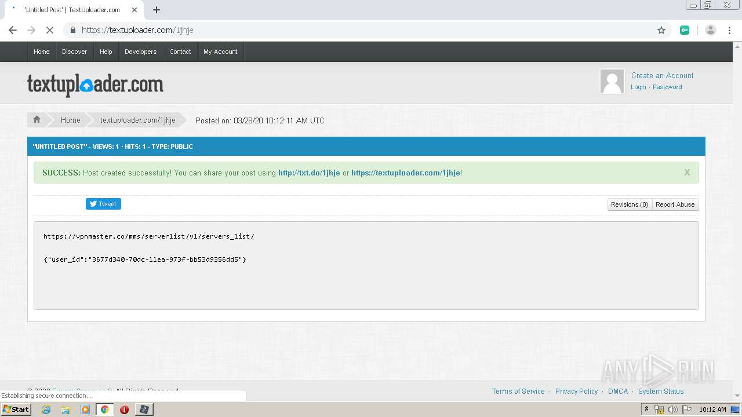View site security lock info

click(x=73, y=30)
